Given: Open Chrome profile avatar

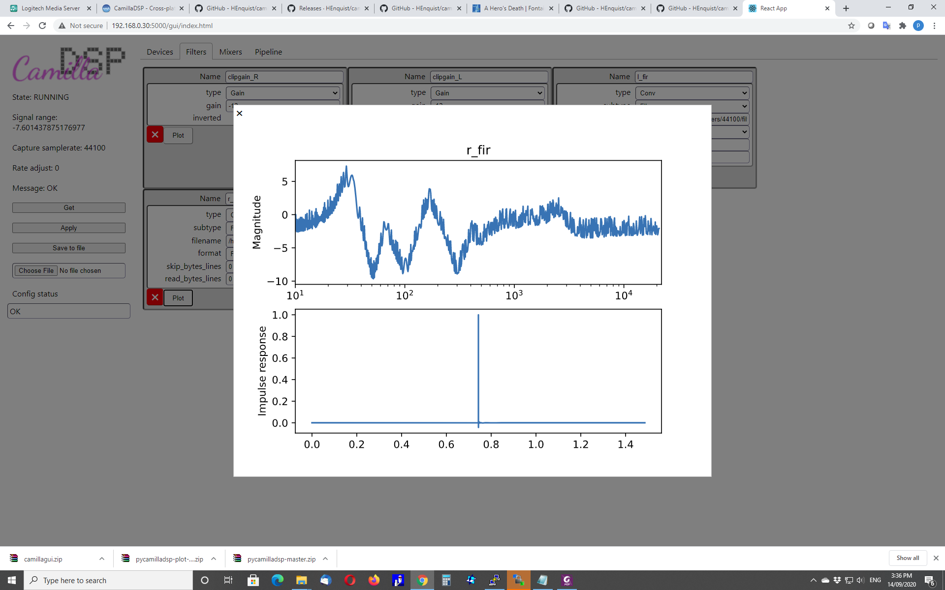Looking at the screenshot, I should [x=918, y=26].
